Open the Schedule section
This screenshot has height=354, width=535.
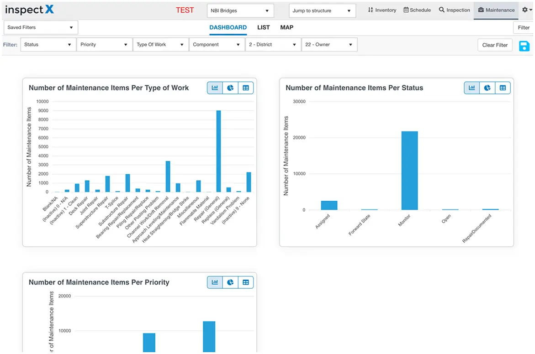(x=417, y=10)
